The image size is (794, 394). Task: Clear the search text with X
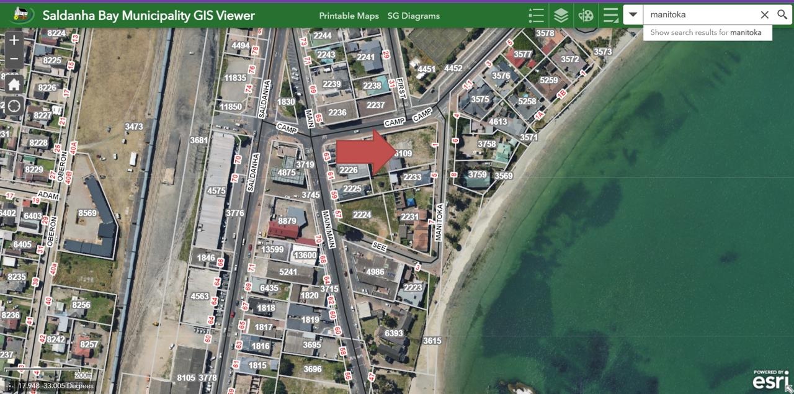[765, 14]
